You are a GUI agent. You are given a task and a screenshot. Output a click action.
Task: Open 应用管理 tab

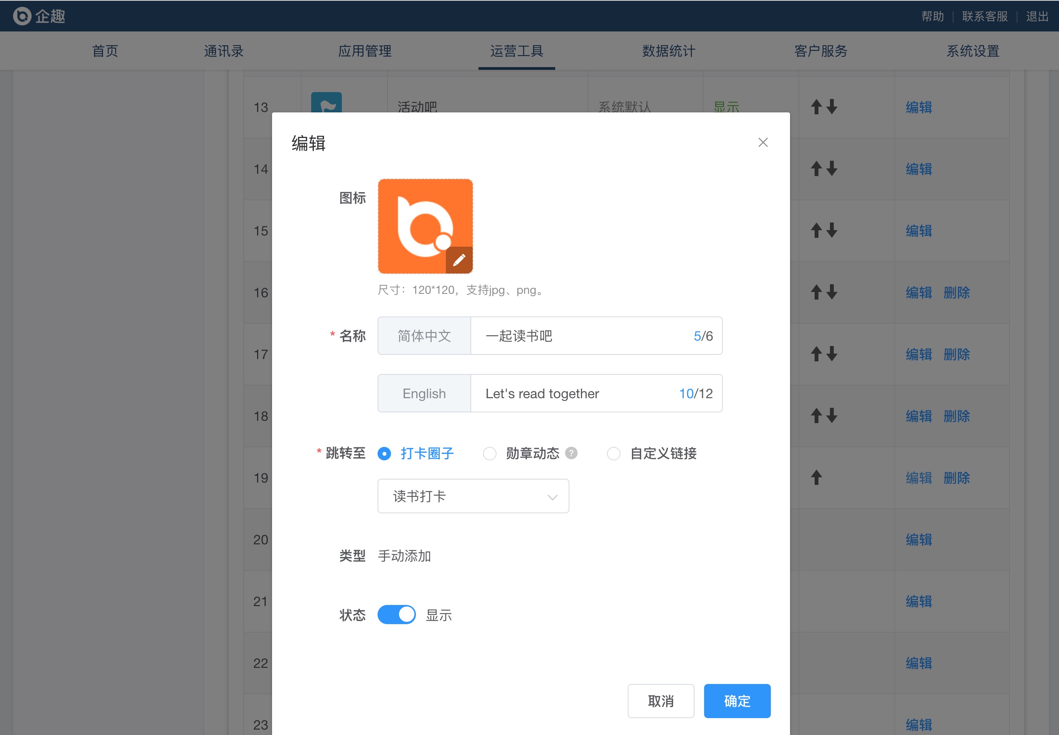coord(365,51)
